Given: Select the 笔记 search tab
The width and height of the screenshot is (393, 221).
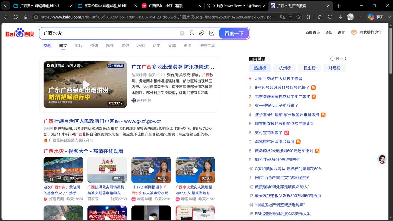Looking at the screenshot, I should pos(125,46).
